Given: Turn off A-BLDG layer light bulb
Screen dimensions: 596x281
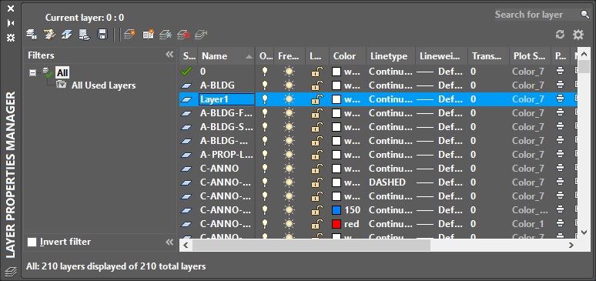Looking at the screenshot, I should (x=265, y=85).
